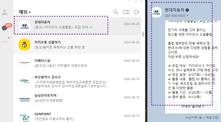Click the [삼성전자/주문완료] message preview

(49, 100)
